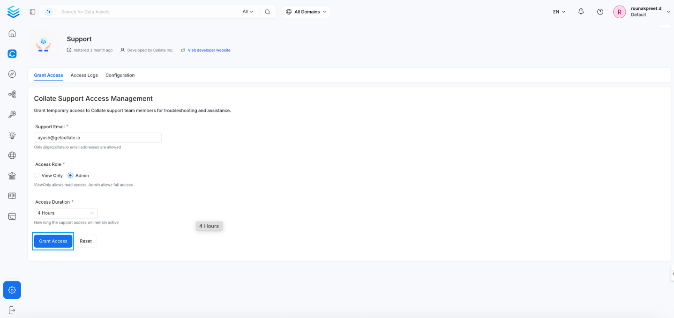Open the observability magnifier sidebar icon
Screen dimensions: 674x318
click(x=12, y=114)
